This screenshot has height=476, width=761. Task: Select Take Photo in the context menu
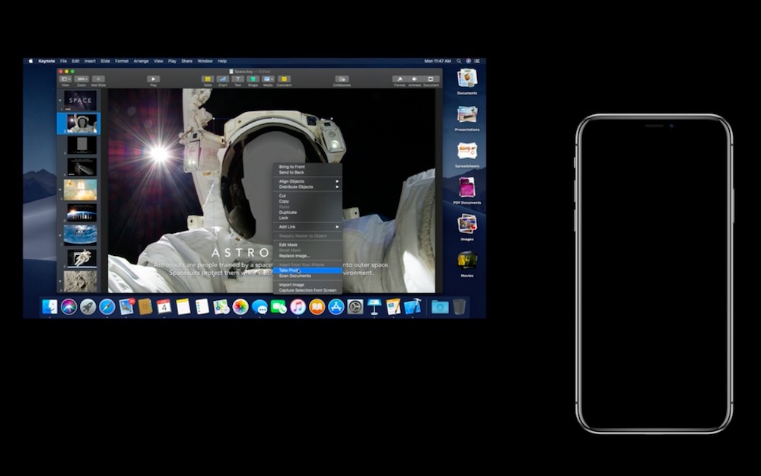click(x=307, y=270)
